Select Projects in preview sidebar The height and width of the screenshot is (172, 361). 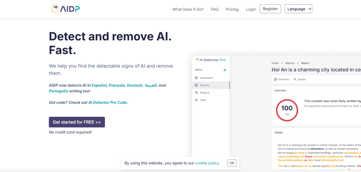(211, 93)
